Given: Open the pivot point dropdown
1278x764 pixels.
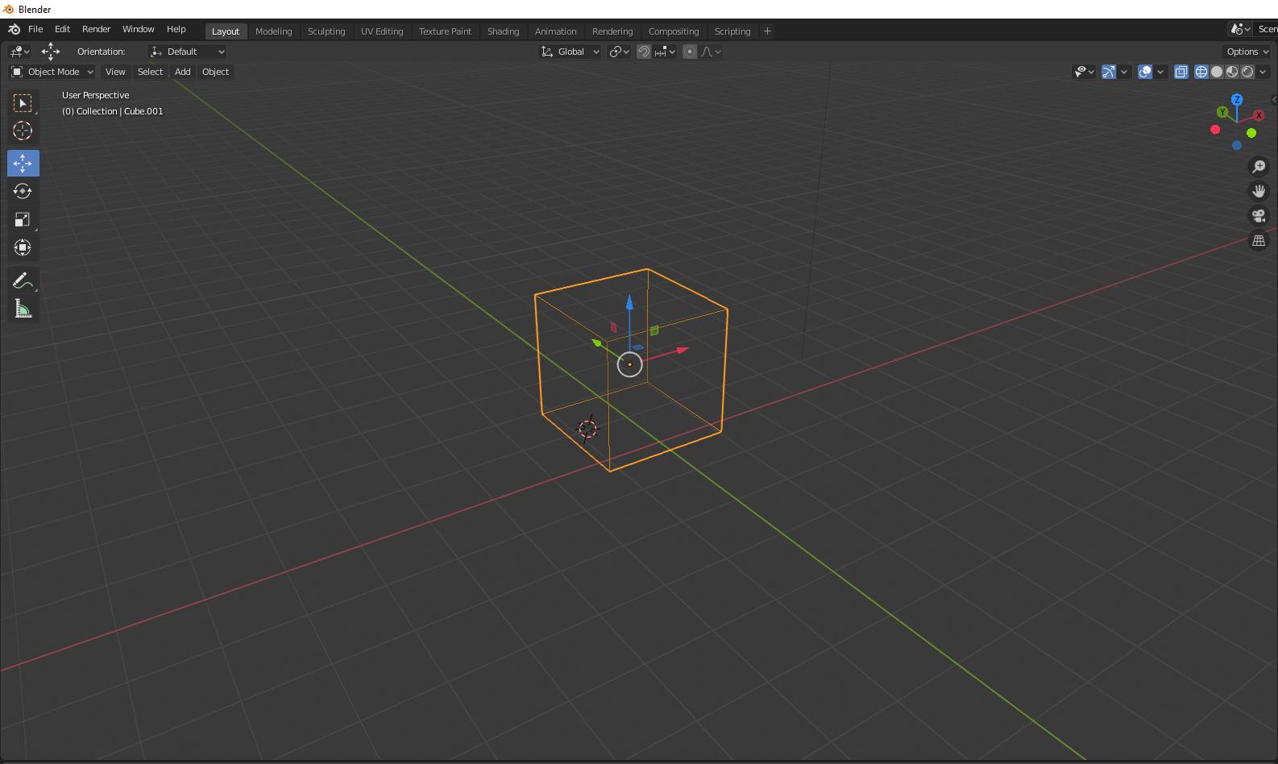Looking at the screenshot, I should pyautogui.click(x=619, y=52).
